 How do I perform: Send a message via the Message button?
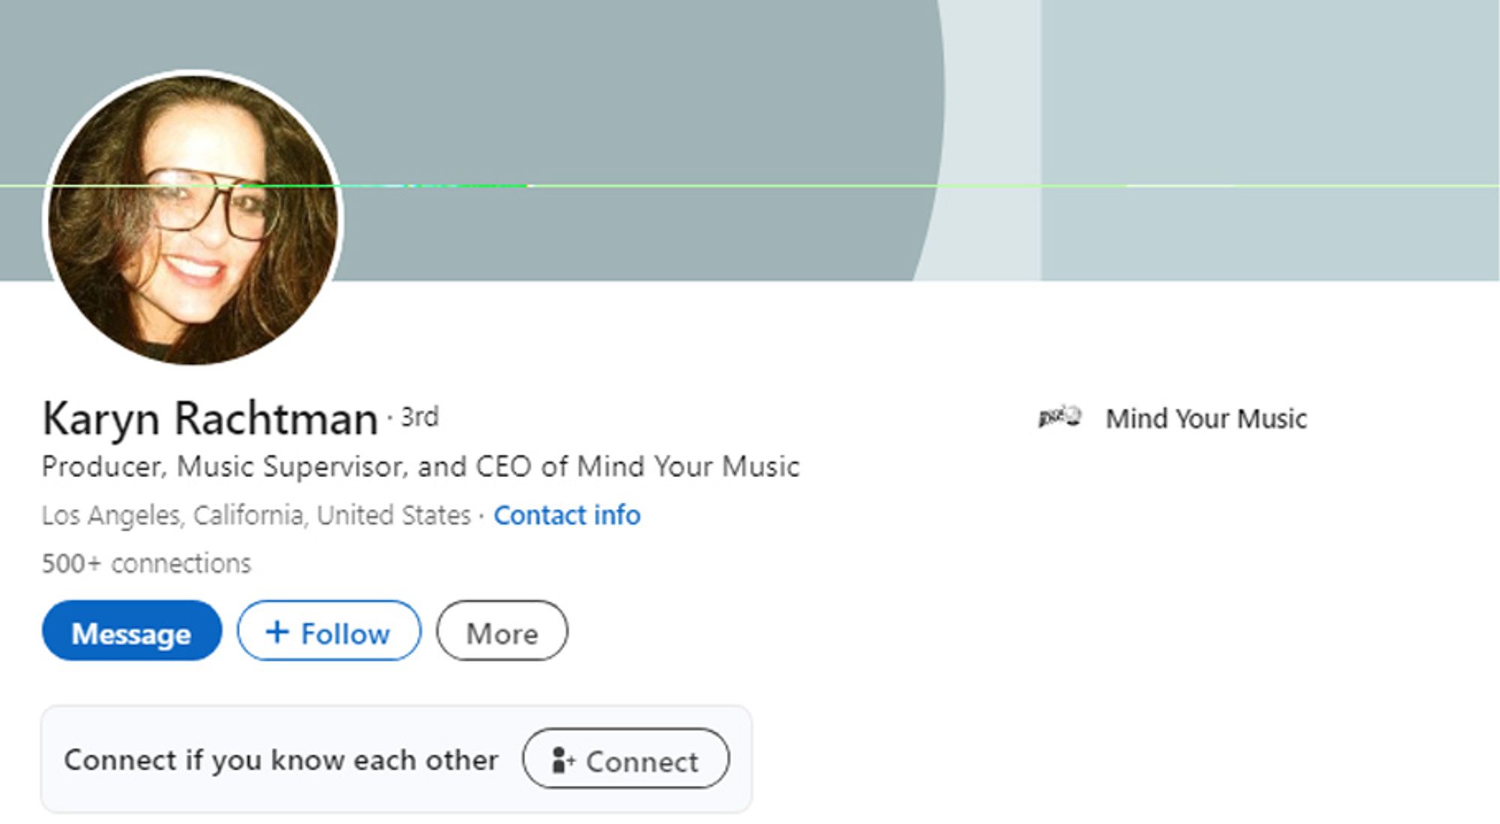[132, 631]
